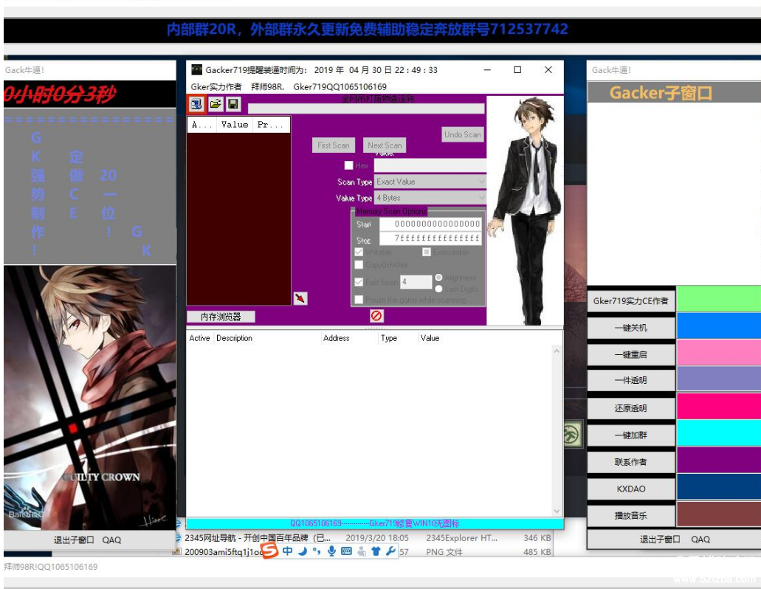Image resolution: width=761 pixels, height=589 pixels.
Task: Click the KXDAO button
Action: click(631, 489)
